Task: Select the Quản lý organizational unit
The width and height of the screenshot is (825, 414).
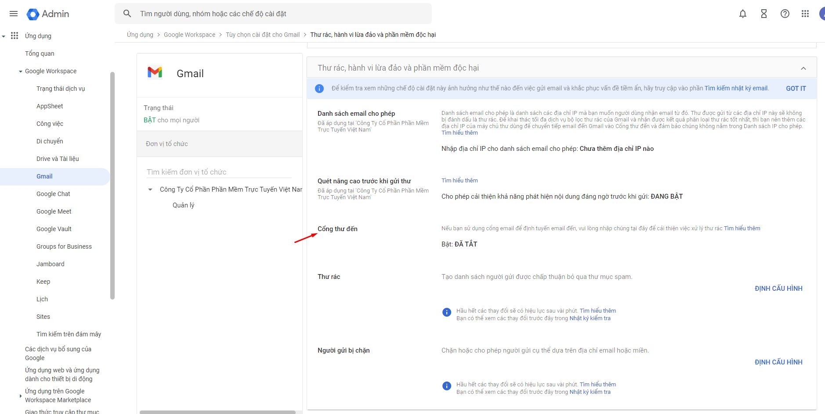Action: (x=183, y=205)
